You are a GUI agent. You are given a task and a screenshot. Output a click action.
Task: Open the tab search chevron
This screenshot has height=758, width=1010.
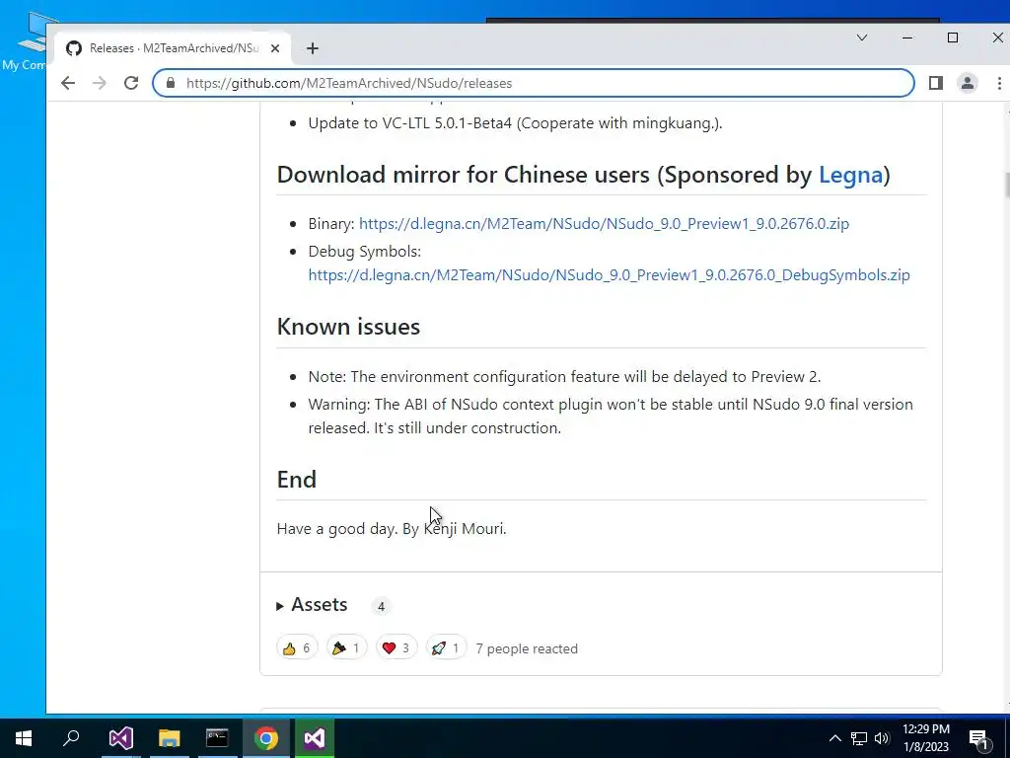click(862, 38)
